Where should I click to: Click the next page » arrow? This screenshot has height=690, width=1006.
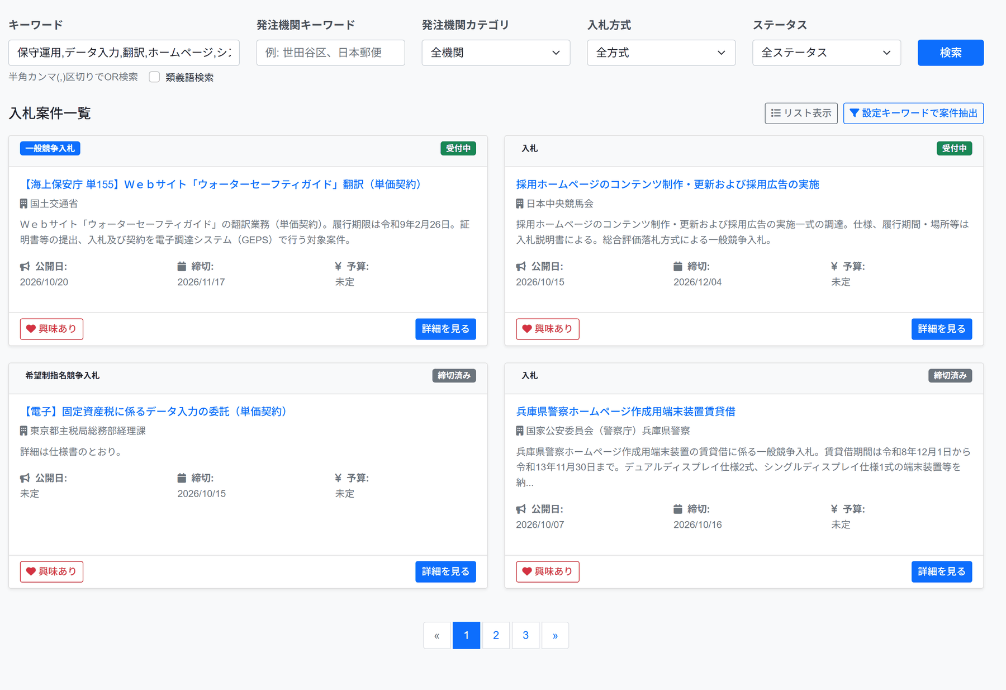pyautogui.click(x=555, y=635)
